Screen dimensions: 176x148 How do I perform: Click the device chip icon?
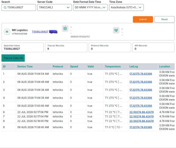[65, 28]
